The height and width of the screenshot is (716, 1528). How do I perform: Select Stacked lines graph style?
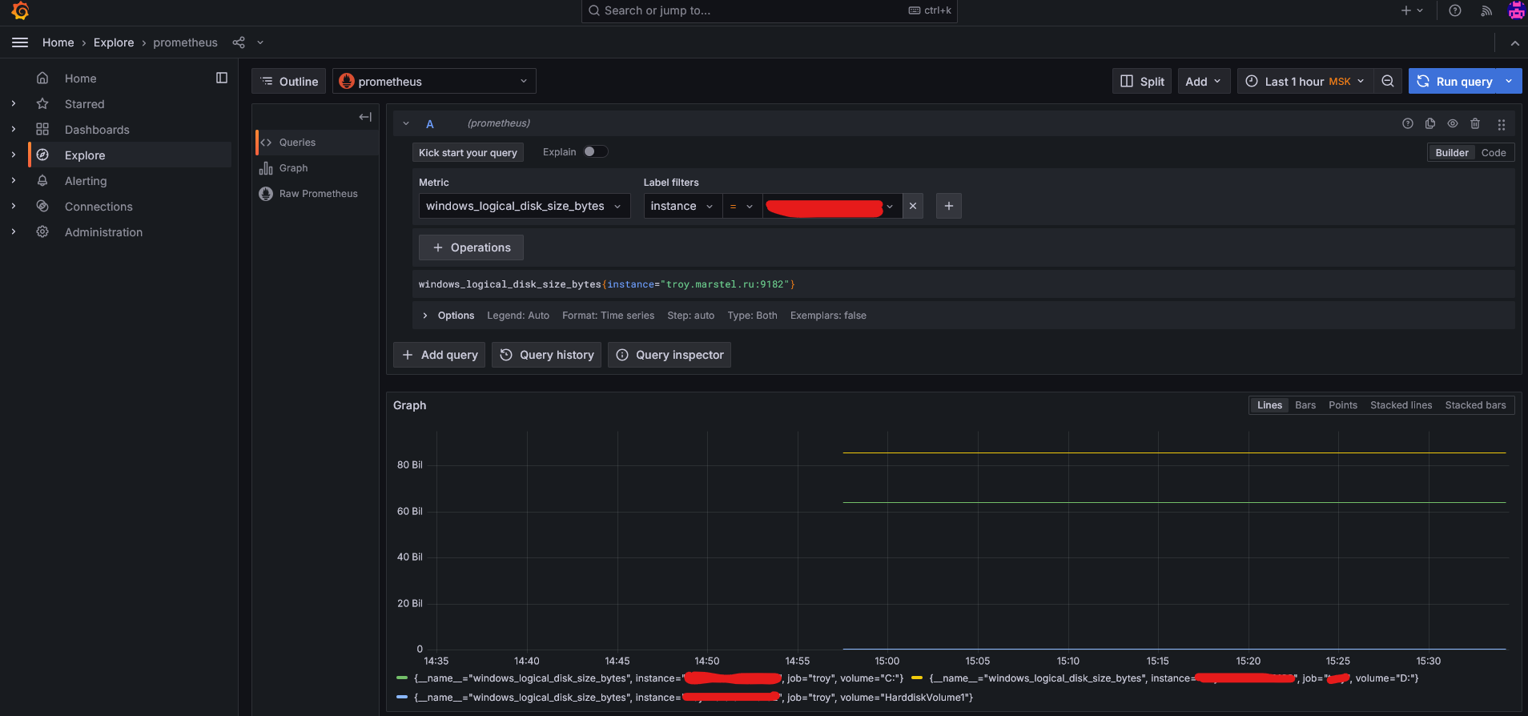click(x=1401, y=405)
